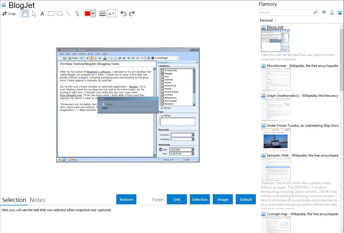Click the smiley emoticon icon in BlogJet toolbar

(x=142, y=58)
